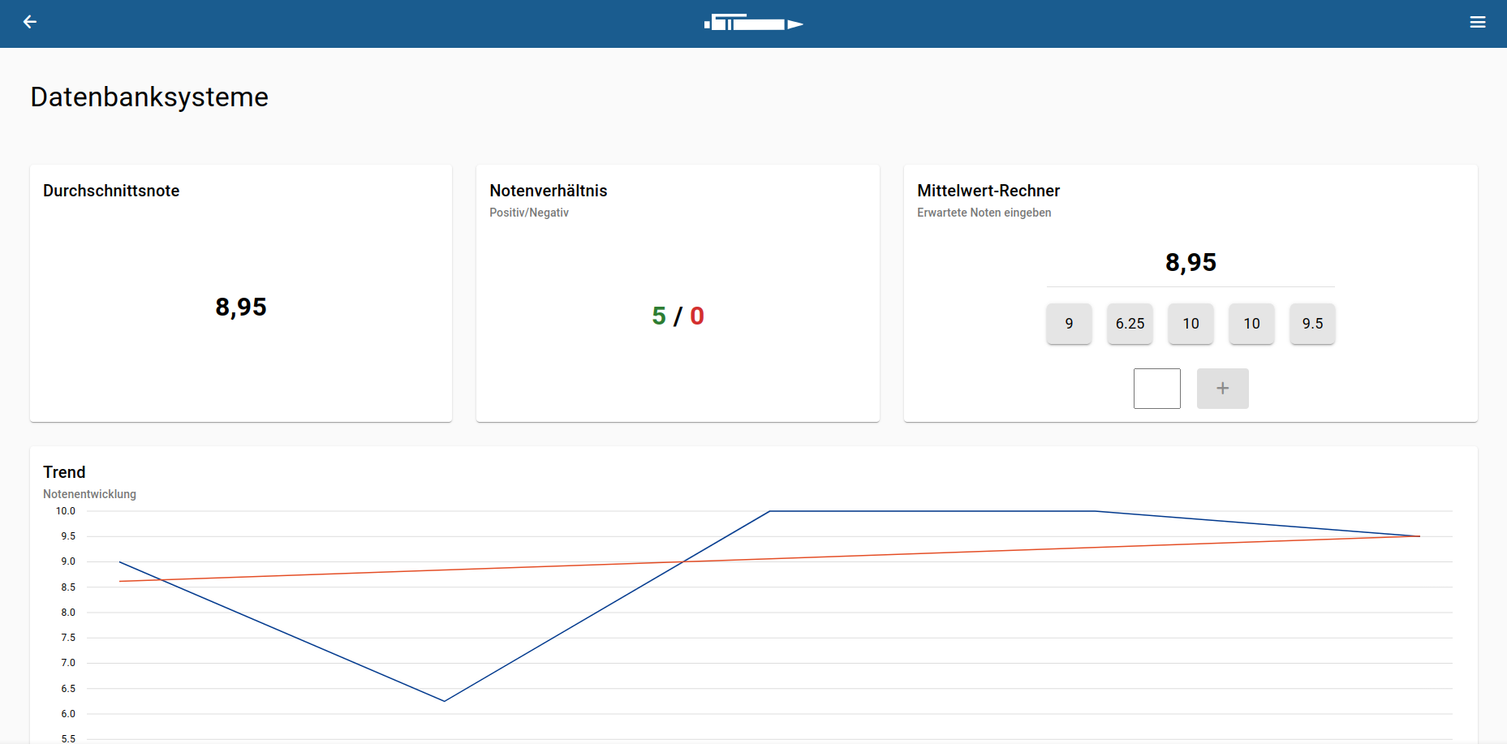Click the green positive count 5
This screenshot has width=1507, height=744.
(659, 316)
